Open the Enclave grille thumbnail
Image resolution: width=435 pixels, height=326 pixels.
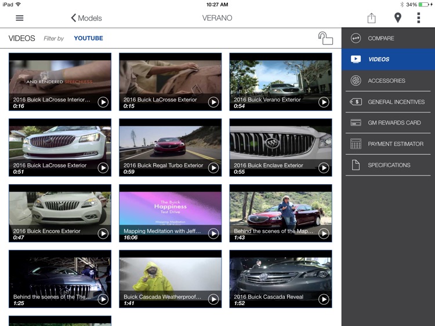point(281,148)
